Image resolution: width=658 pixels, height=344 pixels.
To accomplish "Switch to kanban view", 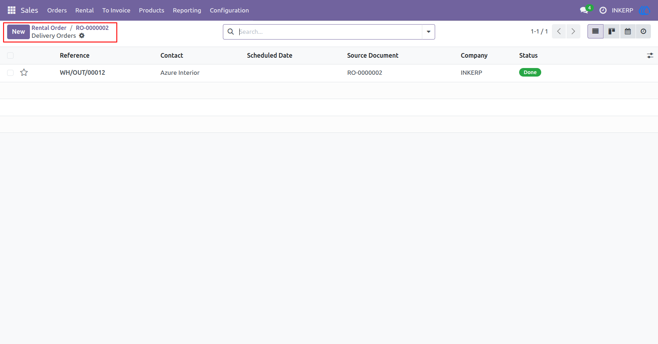I will [x=611, y=31].
